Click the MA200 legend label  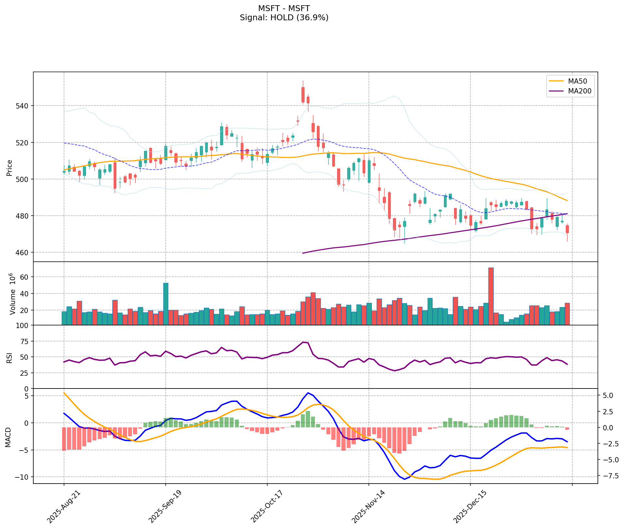(580, 91)
